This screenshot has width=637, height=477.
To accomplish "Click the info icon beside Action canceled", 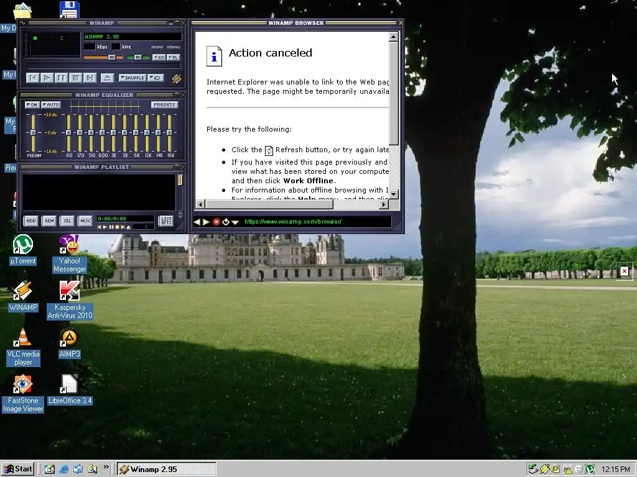I will pos(214,56).
